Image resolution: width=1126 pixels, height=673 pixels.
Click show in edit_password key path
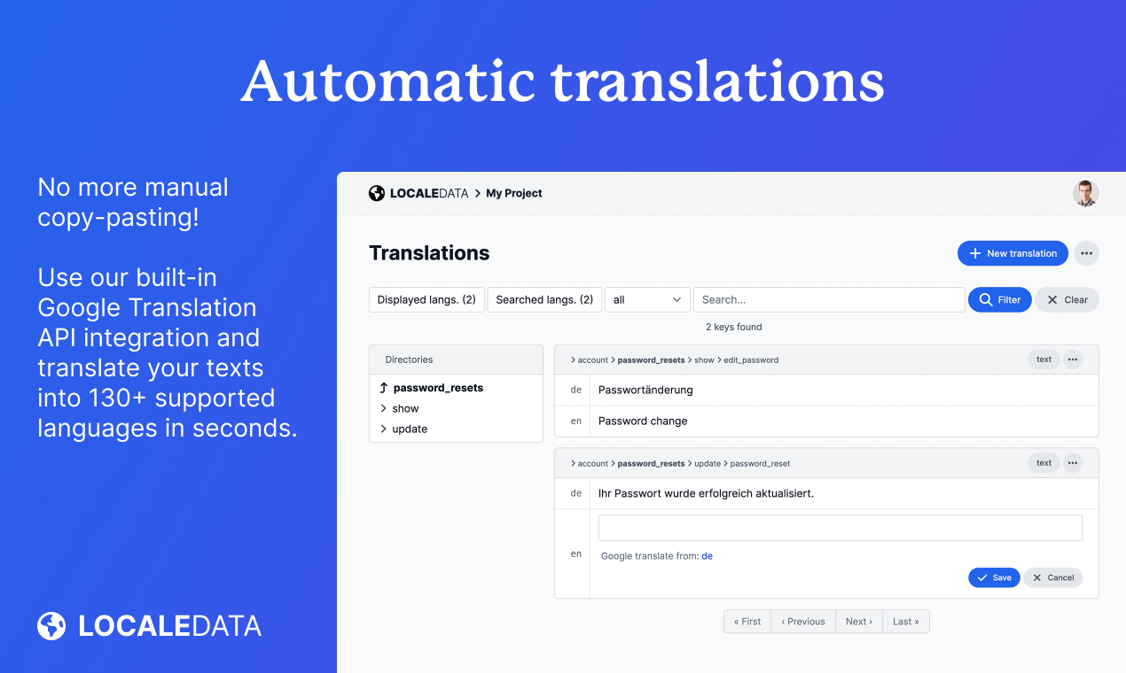pos(704,360)
